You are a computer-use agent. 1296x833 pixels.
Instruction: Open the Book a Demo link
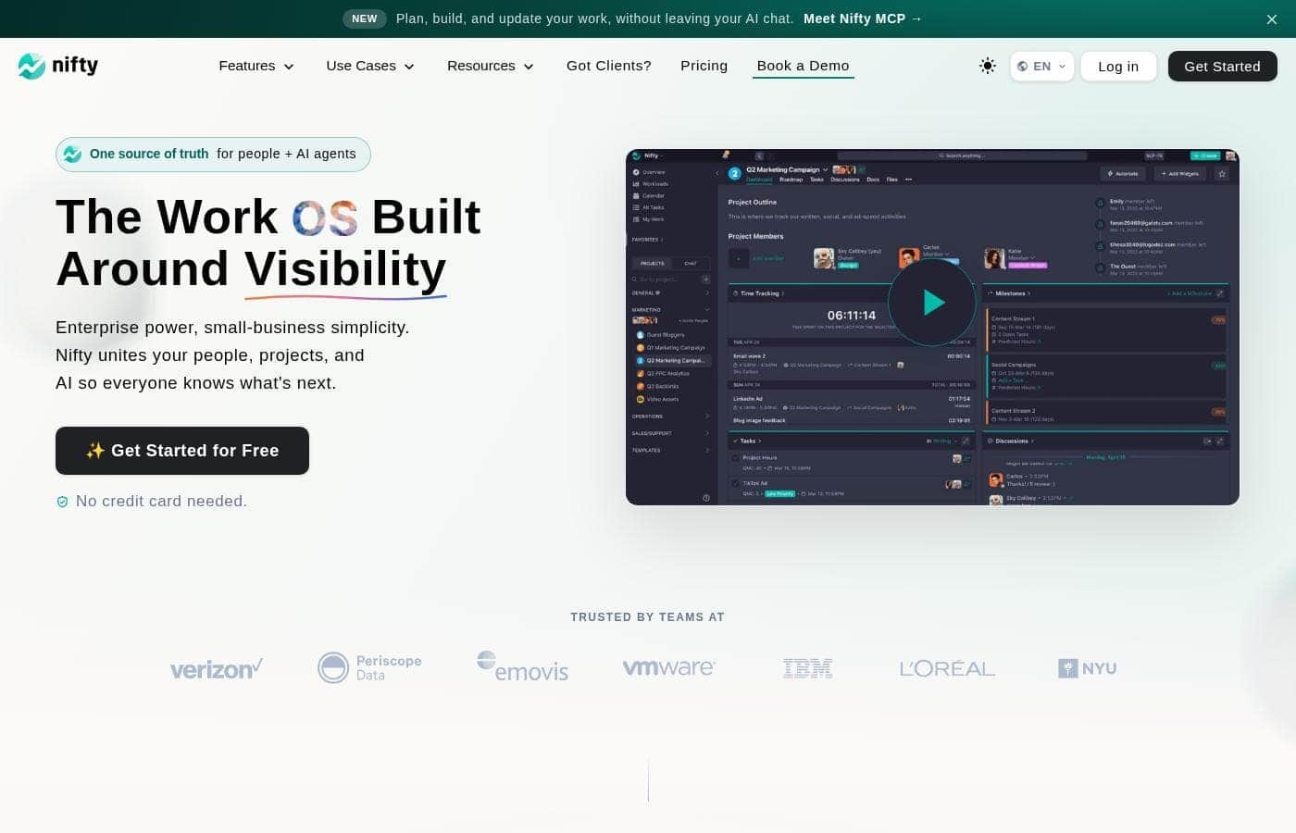[x=803, y=66]
